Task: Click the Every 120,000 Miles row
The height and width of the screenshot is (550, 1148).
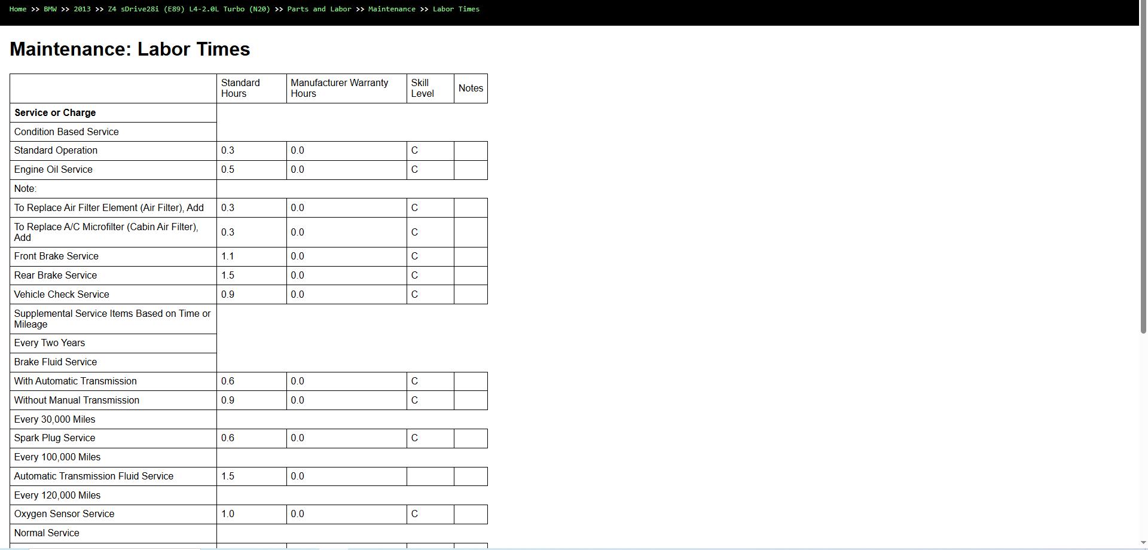Action: tap(113, 496)
